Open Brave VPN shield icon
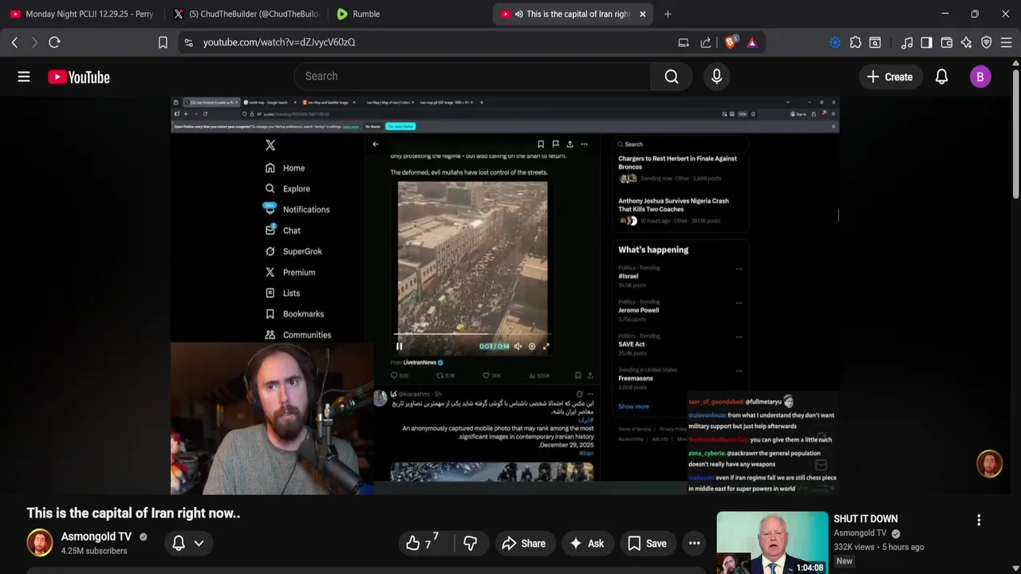Screen dimensions: 1021x574 (x=987, y=42)
